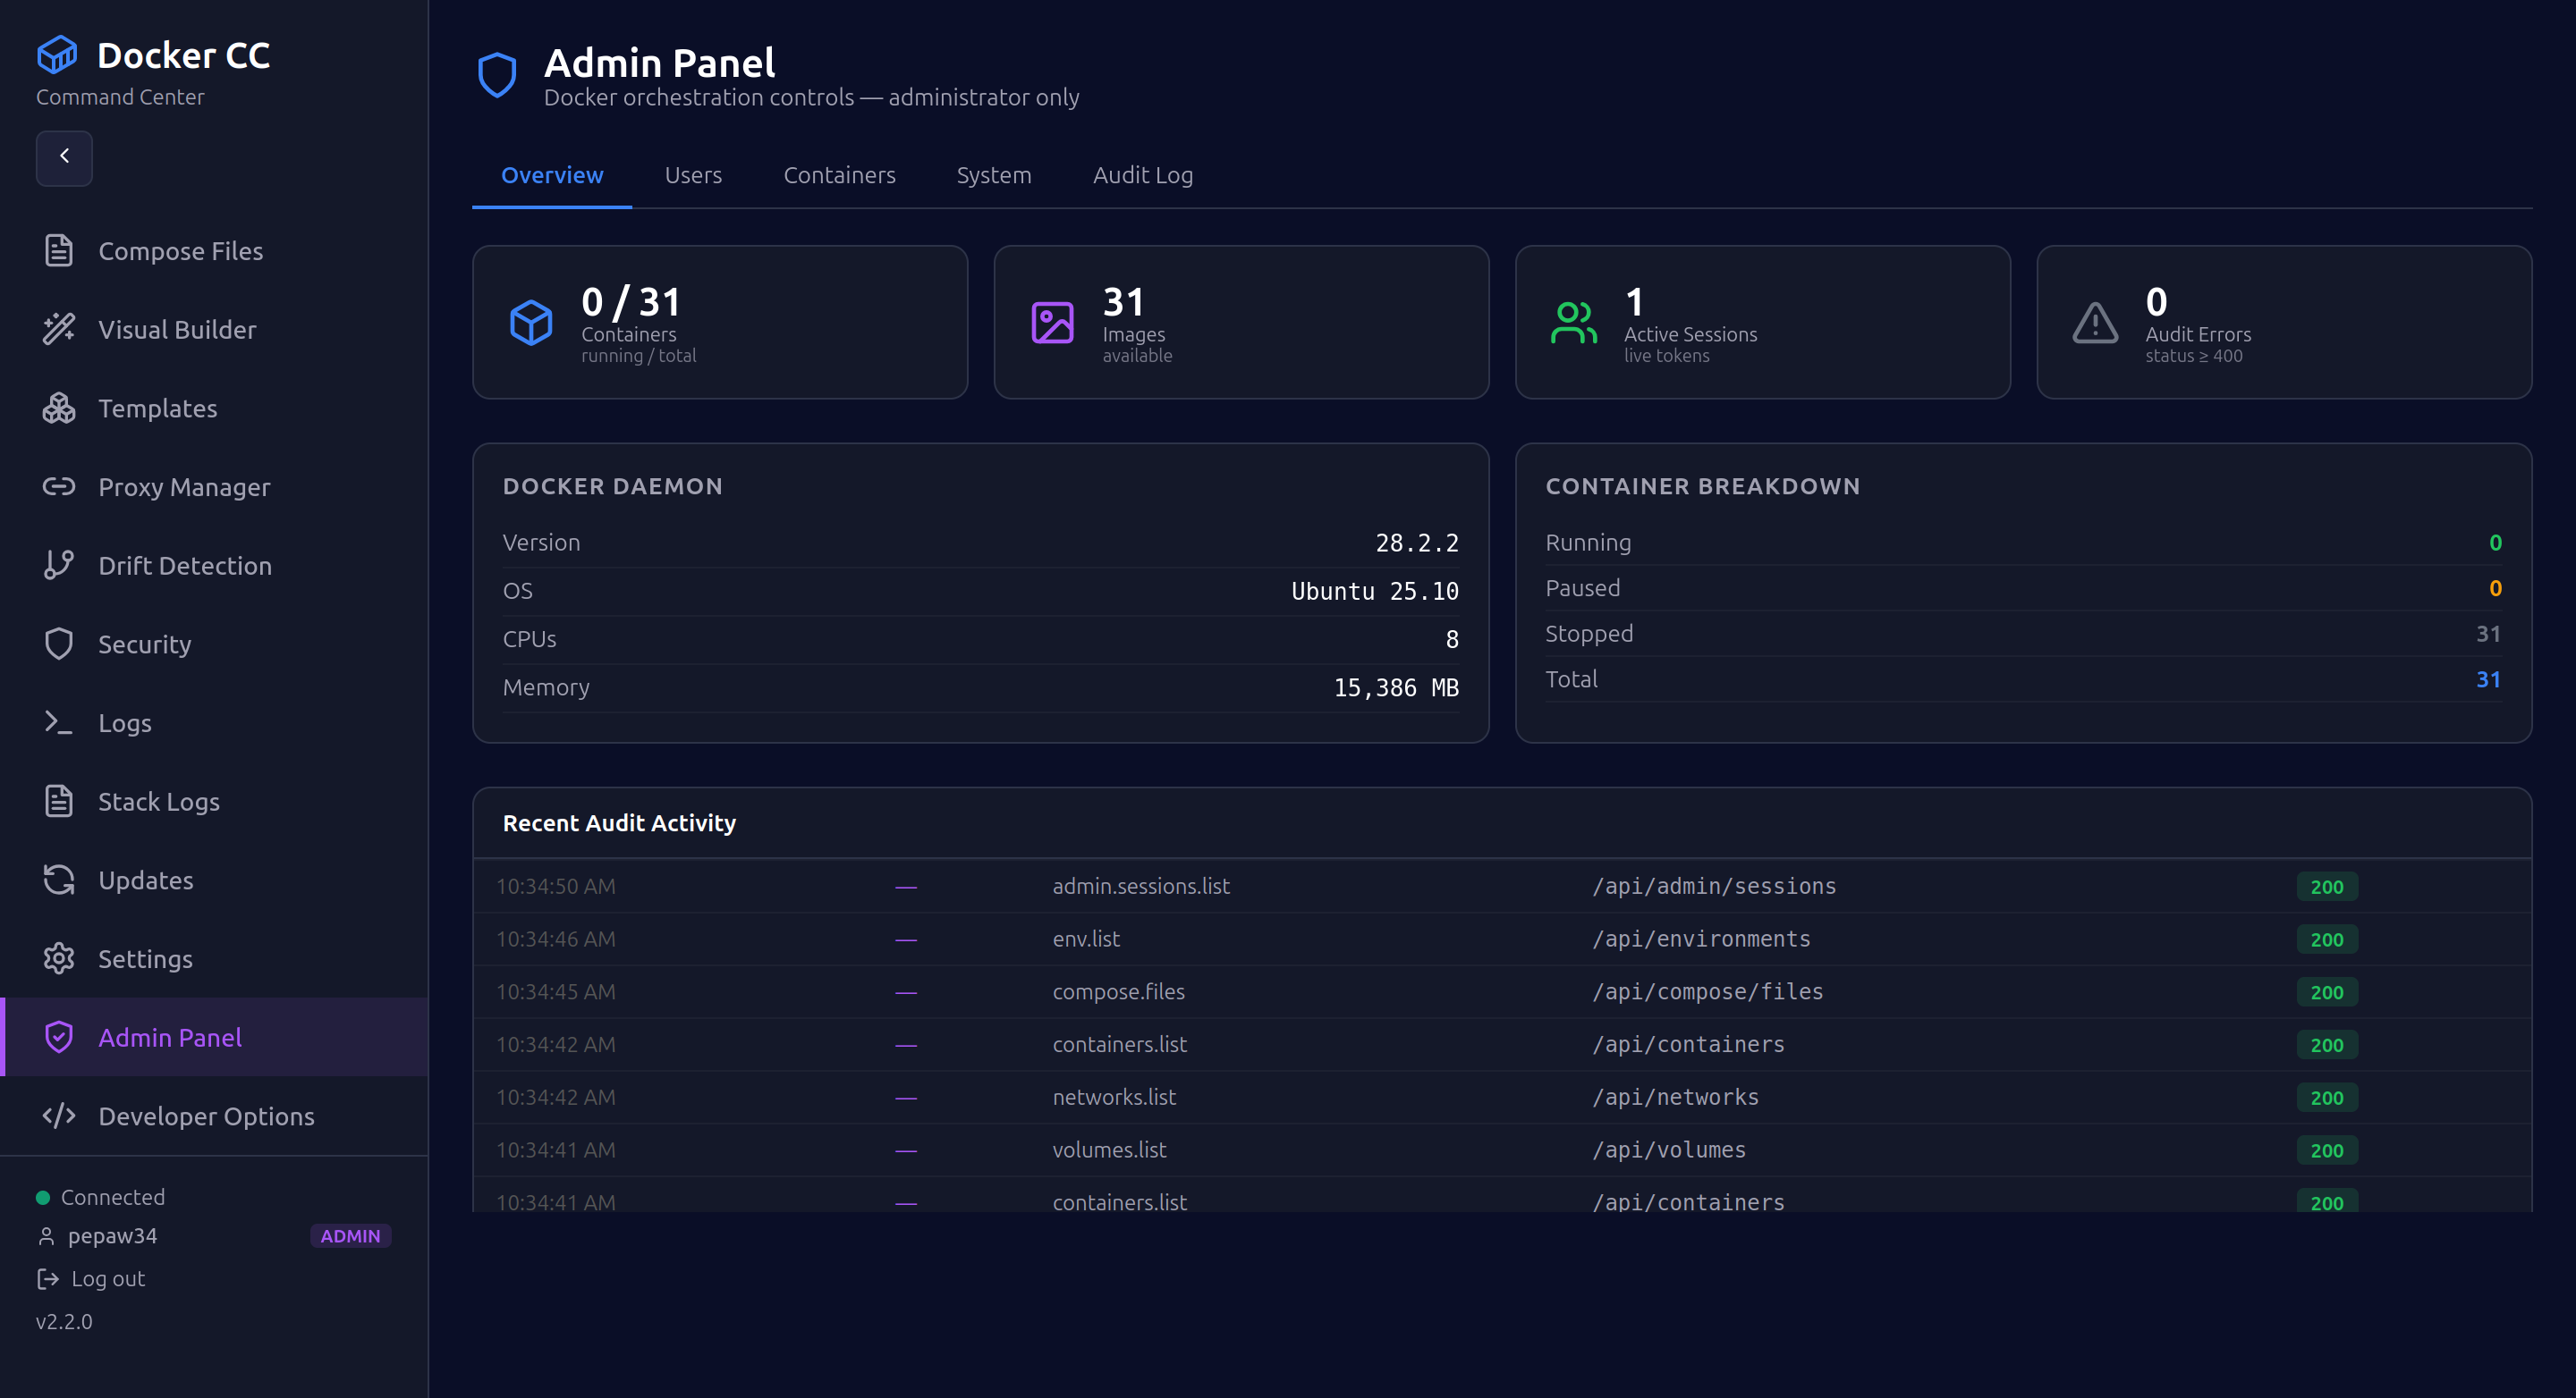Open Drift Detection
This screenshot has height=1398, width=2576.
click(x=184, y=565)
